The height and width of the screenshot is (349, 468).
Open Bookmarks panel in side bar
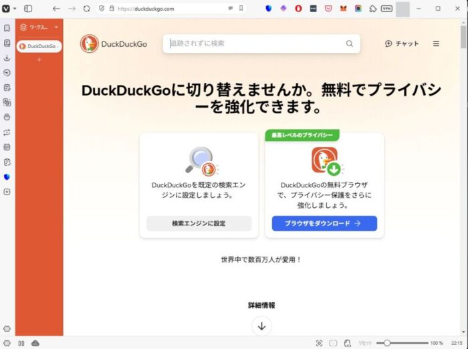[7, 28]
